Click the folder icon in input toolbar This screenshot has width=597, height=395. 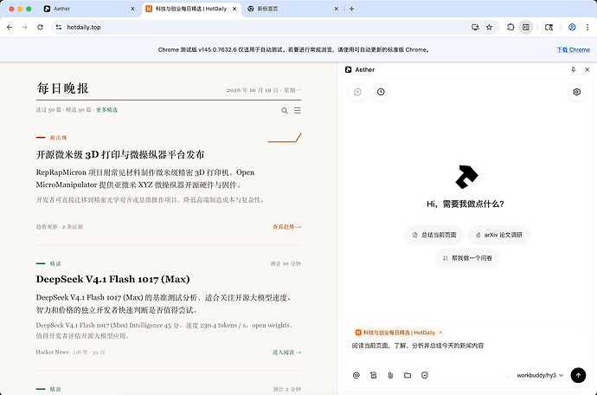(x=408, y=375)
